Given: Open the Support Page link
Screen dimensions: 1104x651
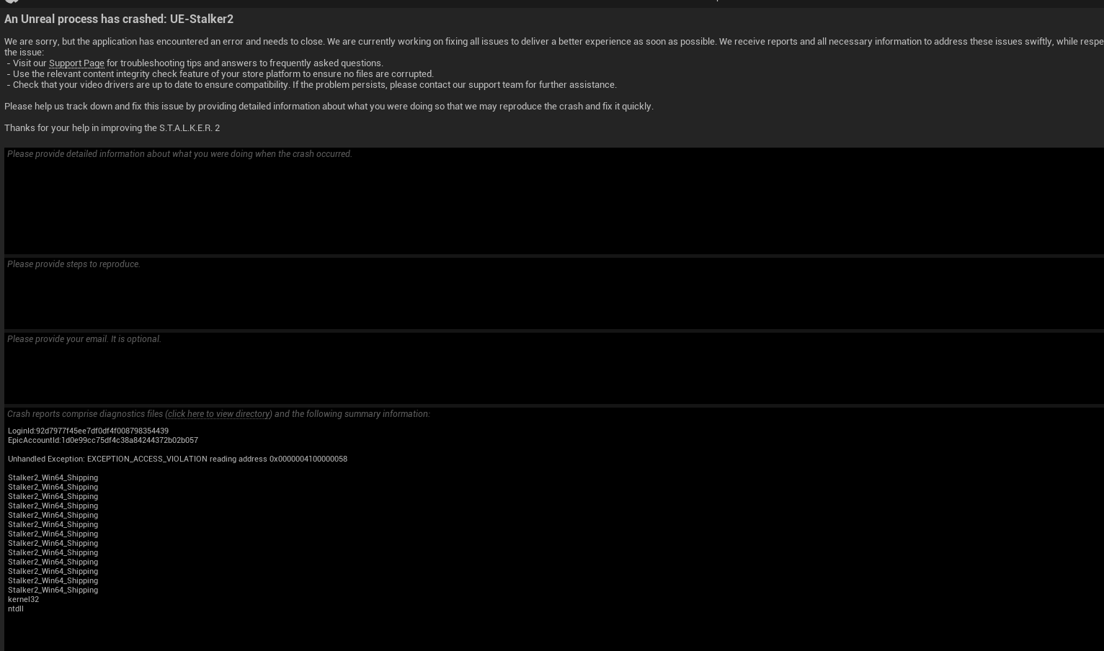Looking at the screenshot, I should click(76, 63).
